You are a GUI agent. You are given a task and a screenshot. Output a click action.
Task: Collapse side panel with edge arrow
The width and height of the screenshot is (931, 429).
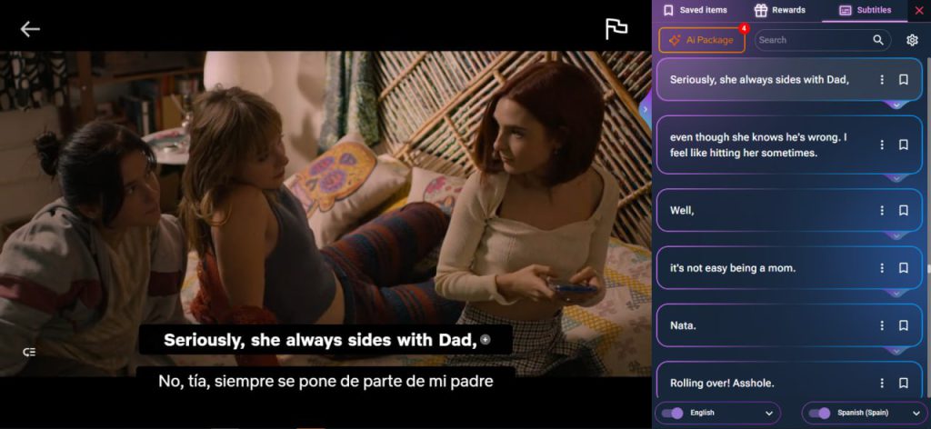(646, 109)
